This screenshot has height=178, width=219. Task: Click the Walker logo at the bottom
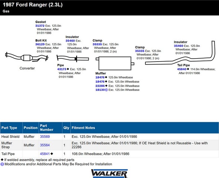pyautogui.click(x=109, y=174)
